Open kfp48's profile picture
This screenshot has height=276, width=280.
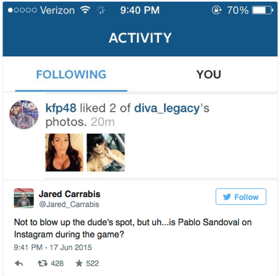[23, 115]
